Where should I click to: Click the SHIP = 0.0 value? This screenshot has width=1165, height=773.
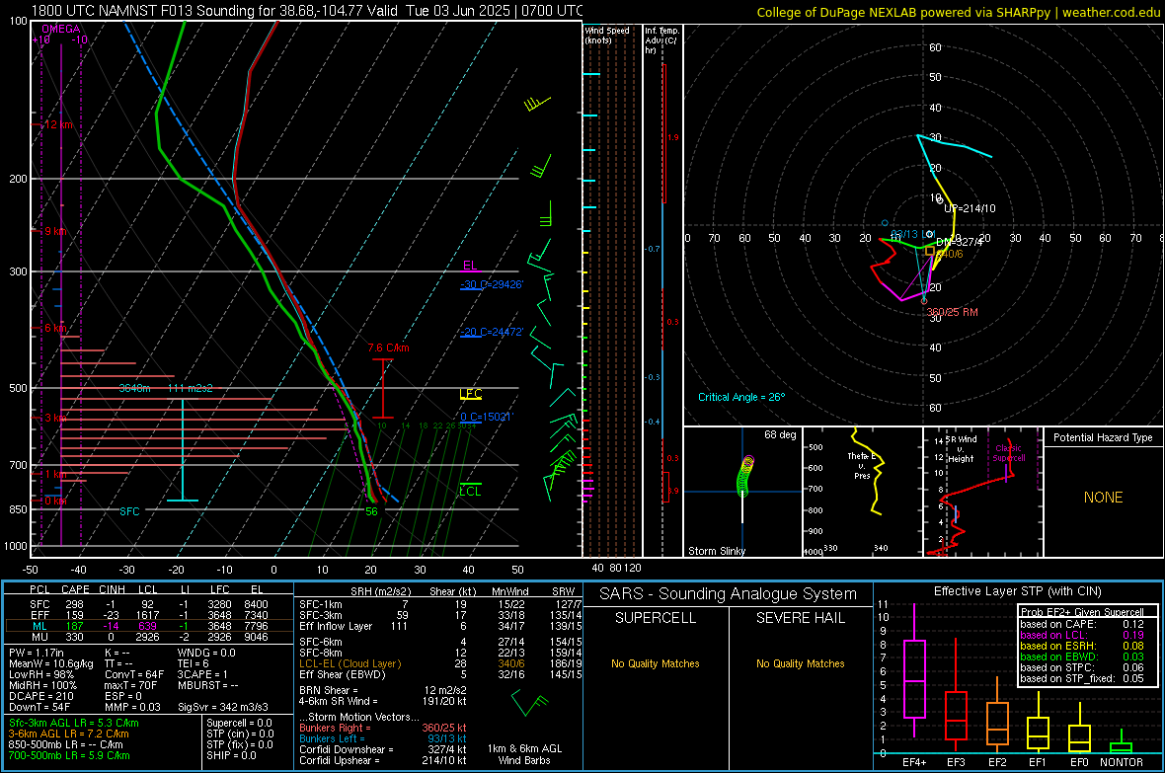231,755
